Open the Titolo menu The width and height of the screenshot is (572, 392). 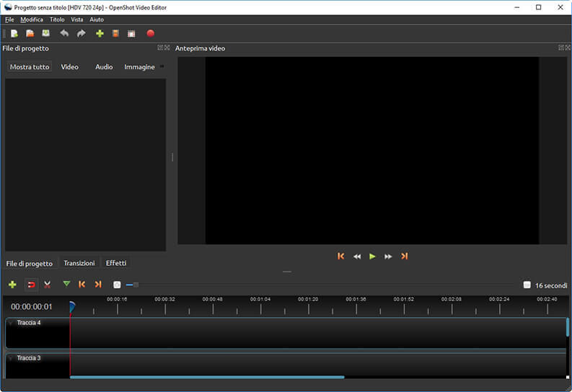[x=57, y=19]
